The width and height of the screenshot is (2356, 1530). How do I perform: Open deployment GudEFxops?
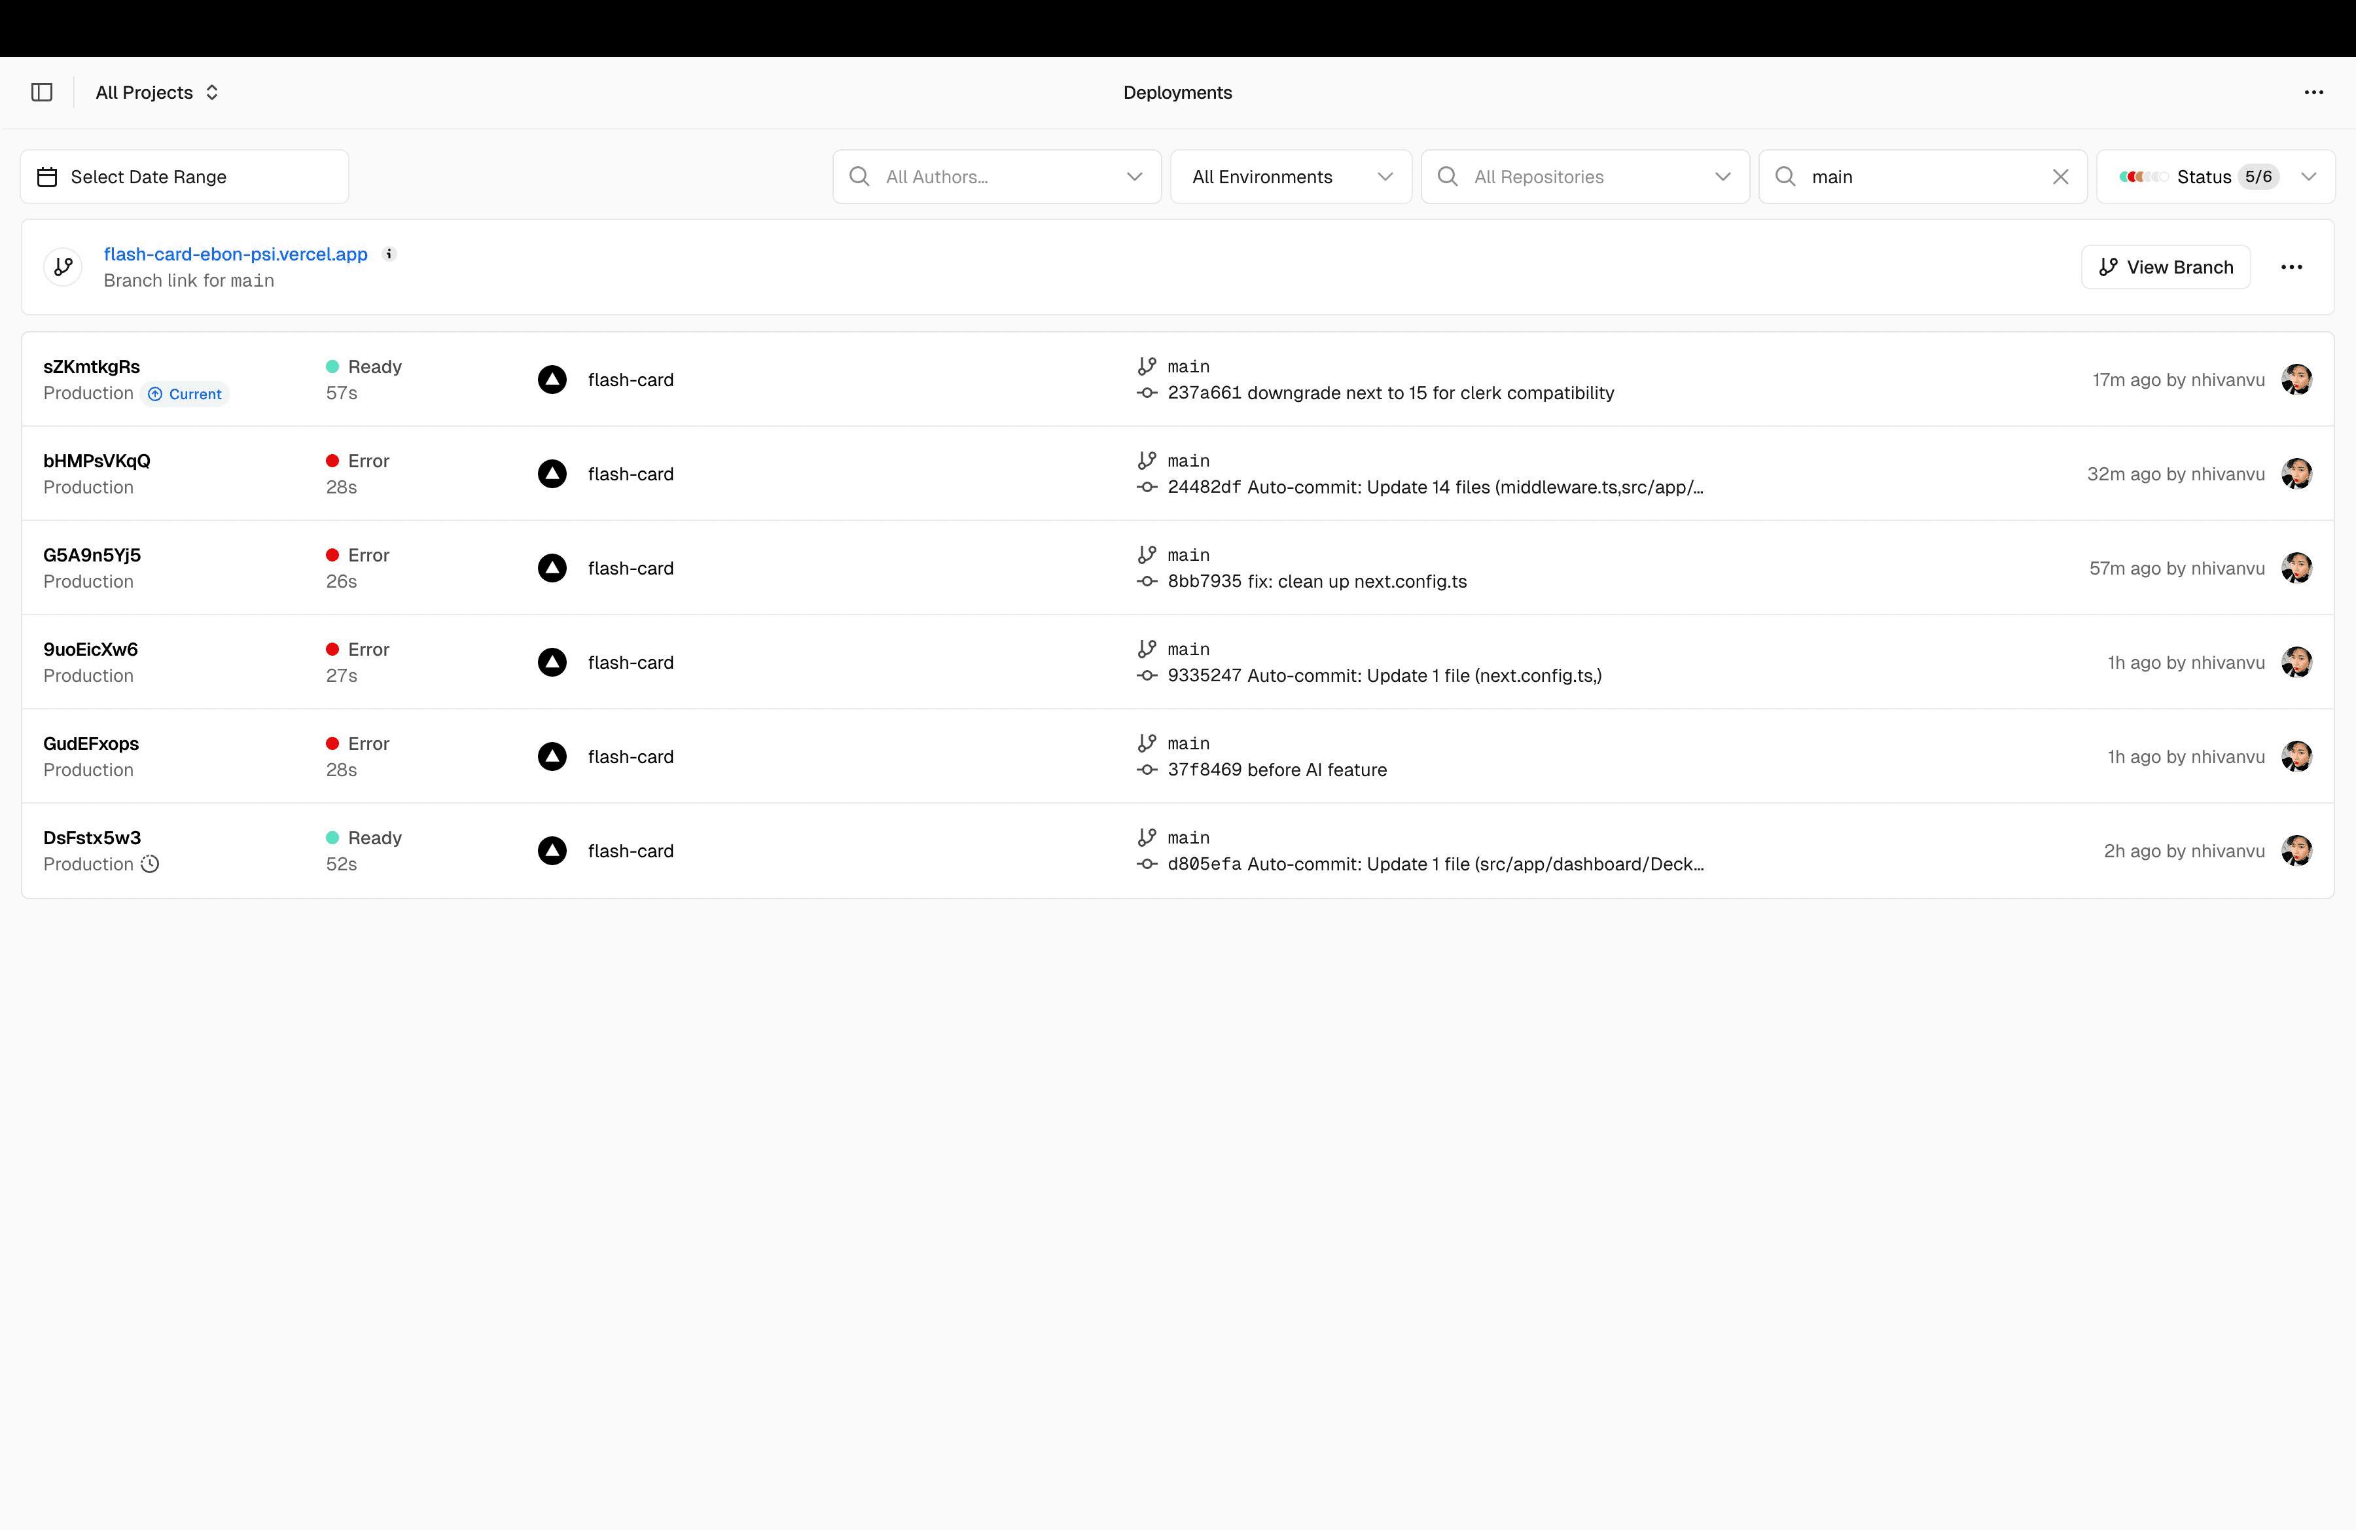(x=91, y=744)
